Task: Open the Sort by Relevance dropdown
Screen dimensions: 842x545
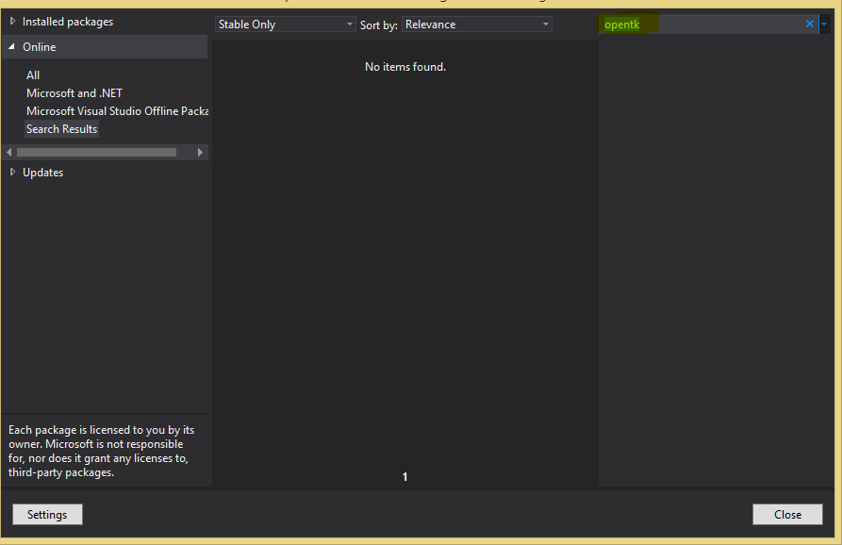Action: [477, 25]
